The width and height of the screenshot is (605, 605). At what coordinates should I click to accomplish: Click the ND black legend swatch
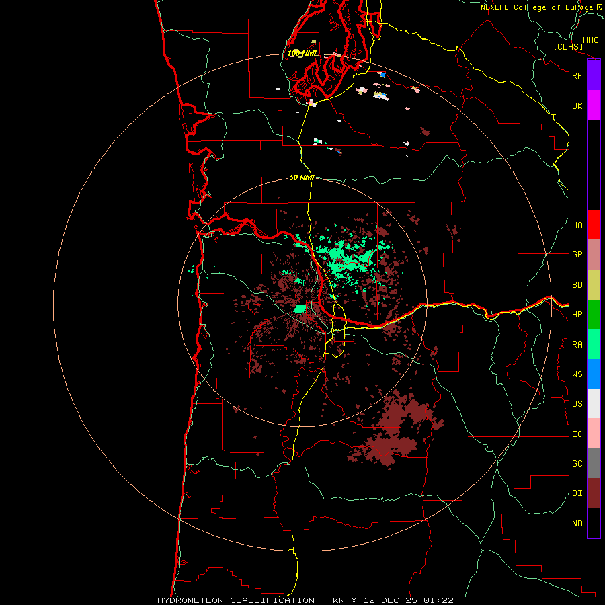(x=594, y=523)
